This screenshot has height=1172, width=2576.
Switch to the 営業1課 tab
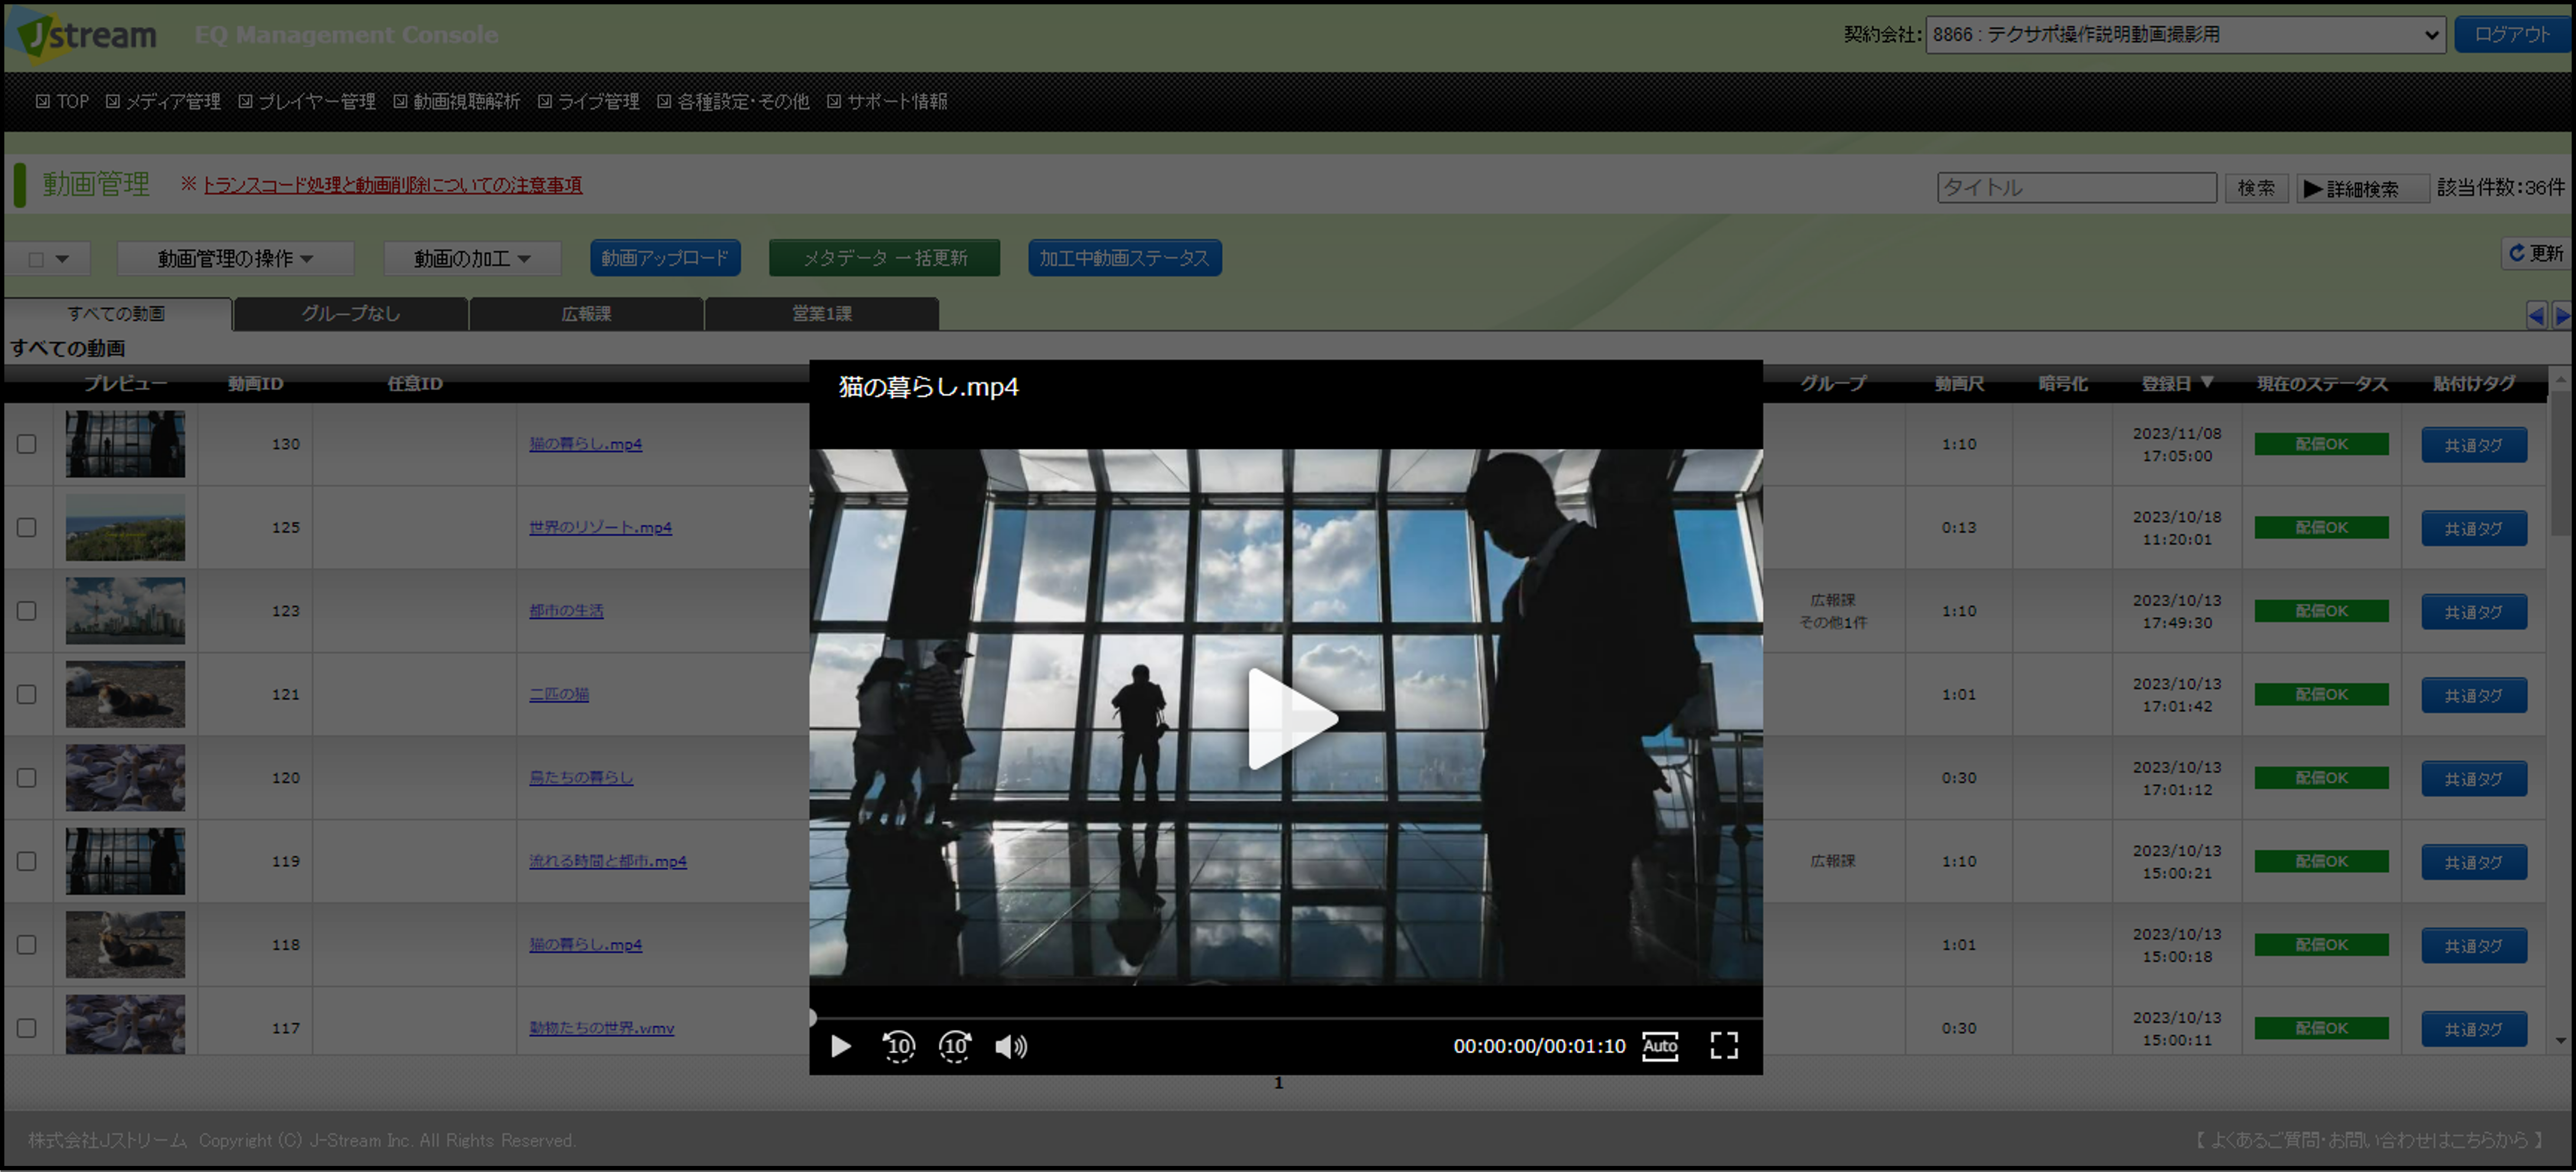click(x=822, y=314)
